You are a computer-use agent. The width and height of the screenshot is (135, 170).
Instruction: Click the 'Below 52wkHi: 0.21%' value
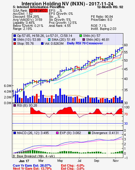tap(28, 26)
